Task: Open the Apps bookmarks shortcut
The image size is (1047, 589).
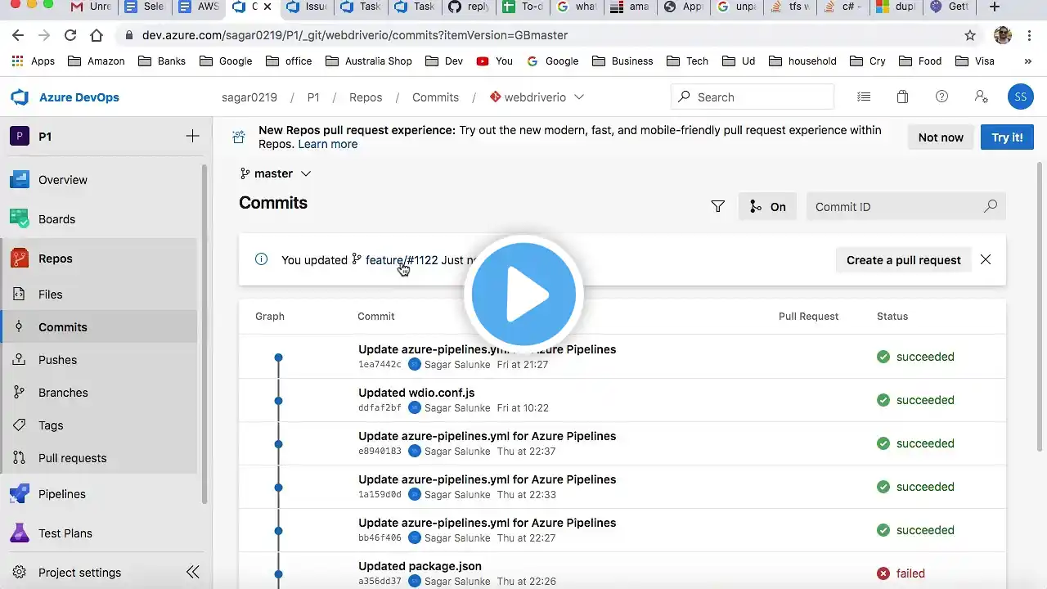Action: coord(33,61)
